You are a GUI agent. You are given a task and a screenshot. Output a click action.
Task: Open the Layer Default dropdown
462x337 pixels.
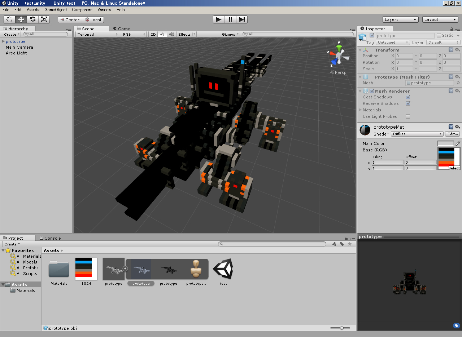[x=443, y=42]
